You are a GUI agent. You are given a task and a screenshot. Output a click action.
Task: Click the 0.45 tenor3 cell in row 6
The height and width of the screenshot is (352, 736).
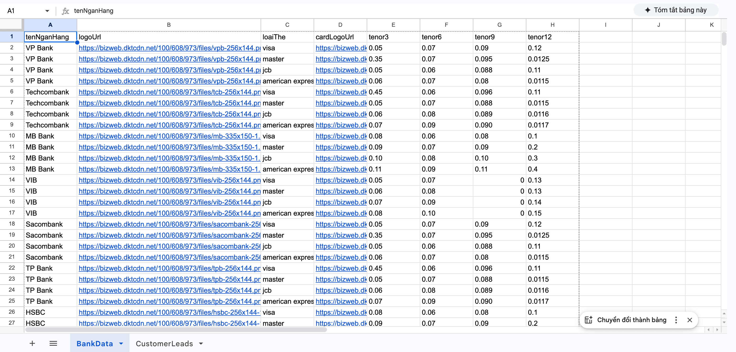393,92
